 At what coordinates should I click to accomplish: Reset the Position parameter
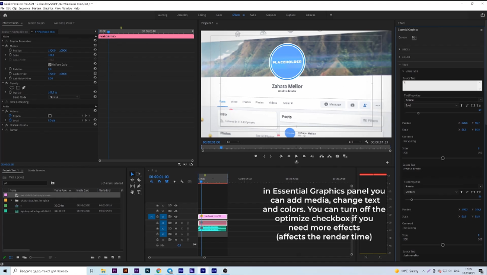(x=95, y=50)
